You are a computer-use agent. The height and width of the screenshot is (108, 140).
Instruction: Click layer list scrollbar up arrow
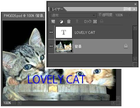click(135, 28)
